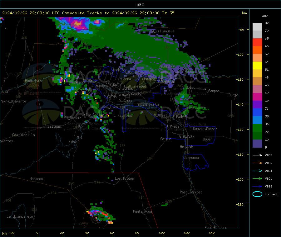Click the orange VBCR arrow legend icon
This screenshot has width=281, height=237.
tap(257, 163)
